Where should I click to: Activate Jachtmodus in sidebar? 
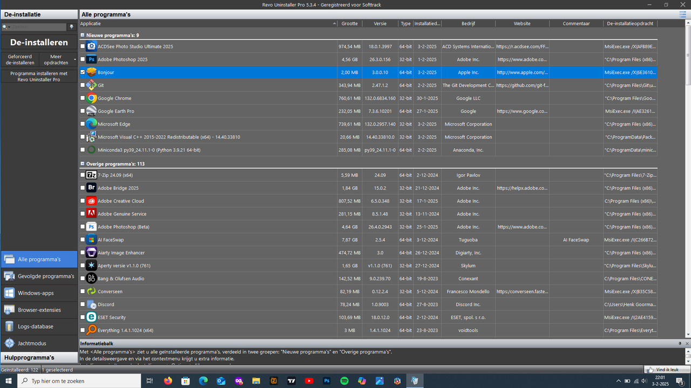point(39,343)
